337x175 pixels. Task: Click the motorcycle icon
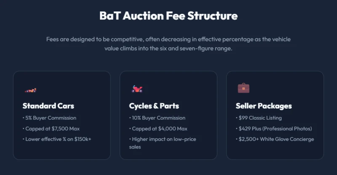tap(136, 89)
